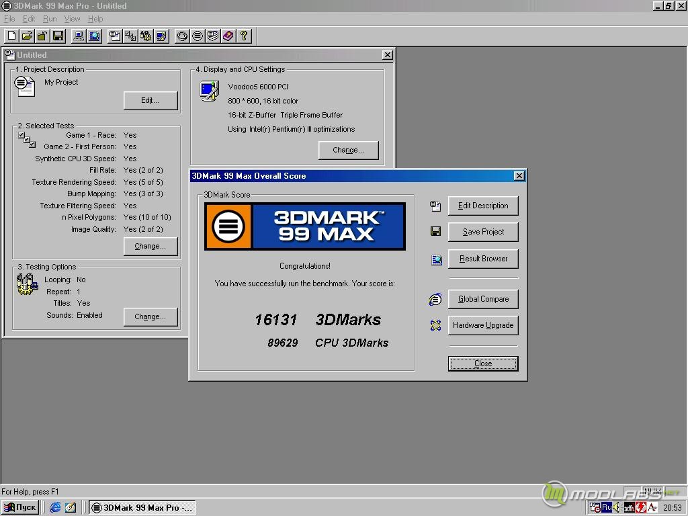The width and height of the screenshot is (688, 516).
Task: Click the purple help book toolbar icon
Action: pyautogui.click(x=228, y=36)
